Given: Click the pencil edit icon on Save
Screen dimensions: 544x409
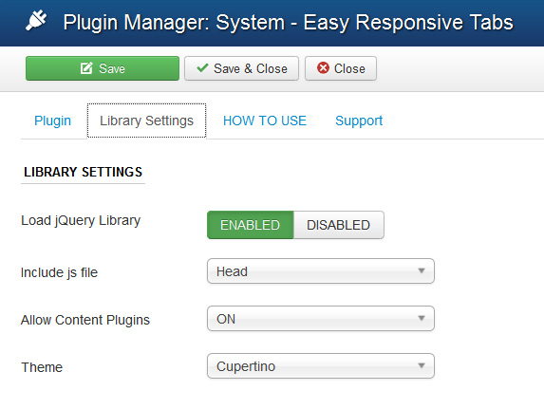Looking at the screenshot, I should click(x=86, y=68).
